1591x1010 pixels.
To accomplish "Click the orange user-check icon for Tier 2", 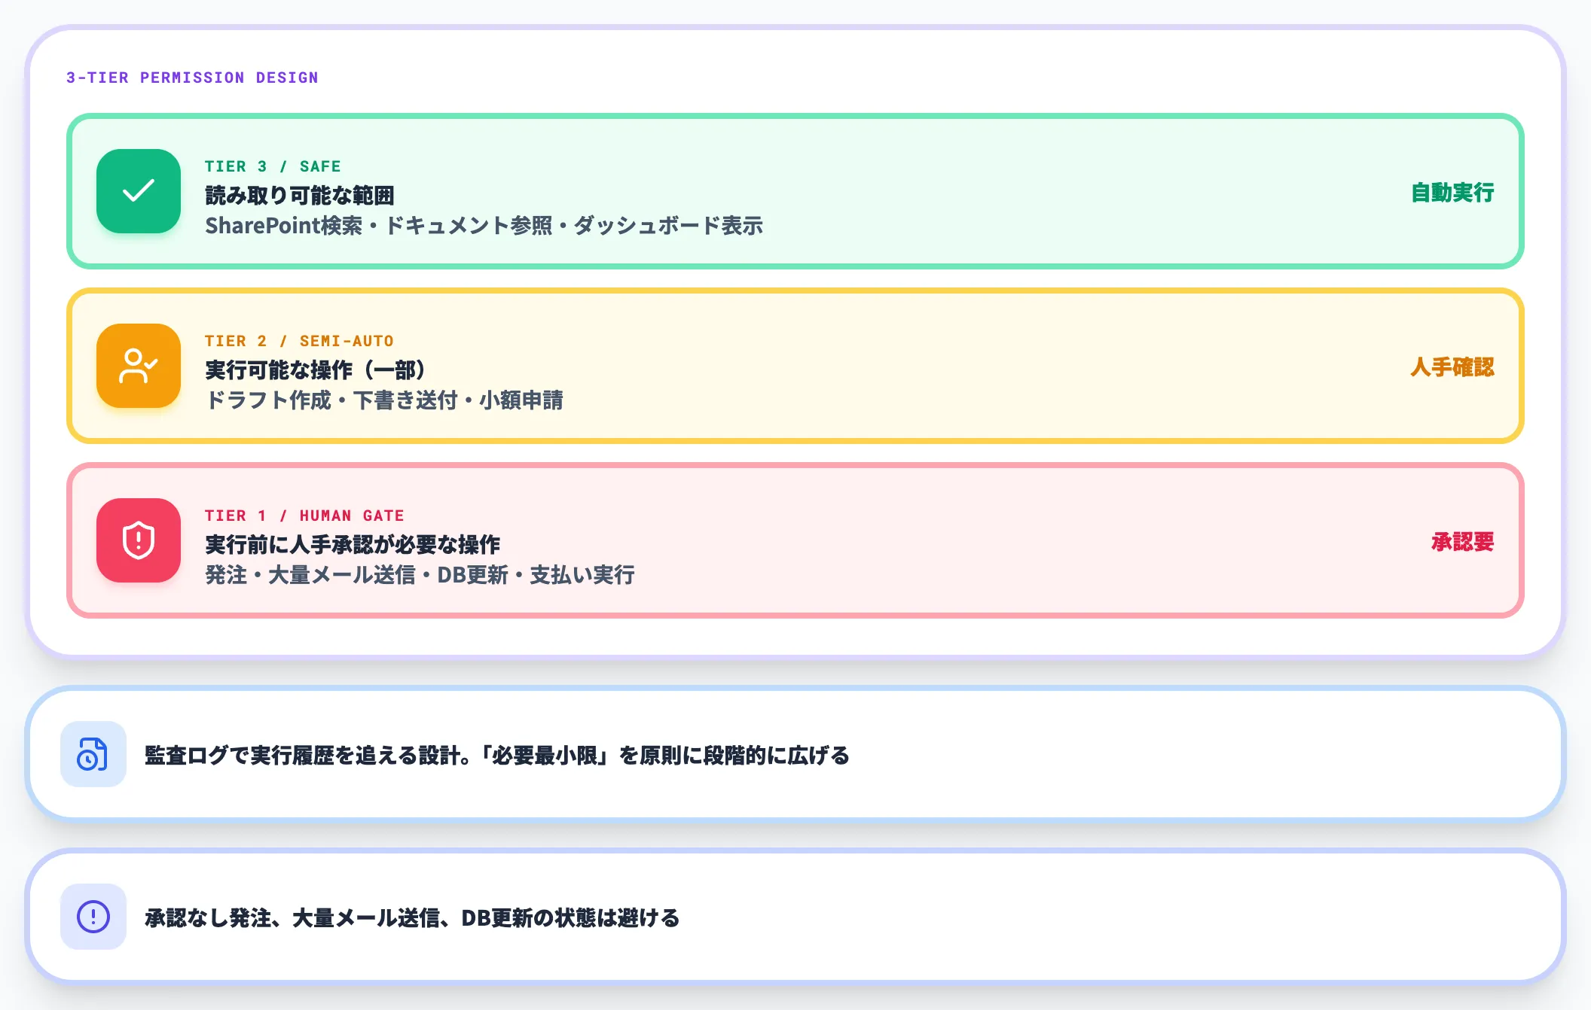I will (139, 366).
